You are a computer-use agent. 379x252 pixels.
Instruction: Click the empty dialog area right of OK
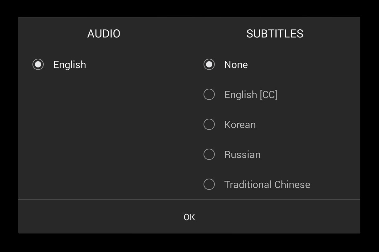[281, 217]
